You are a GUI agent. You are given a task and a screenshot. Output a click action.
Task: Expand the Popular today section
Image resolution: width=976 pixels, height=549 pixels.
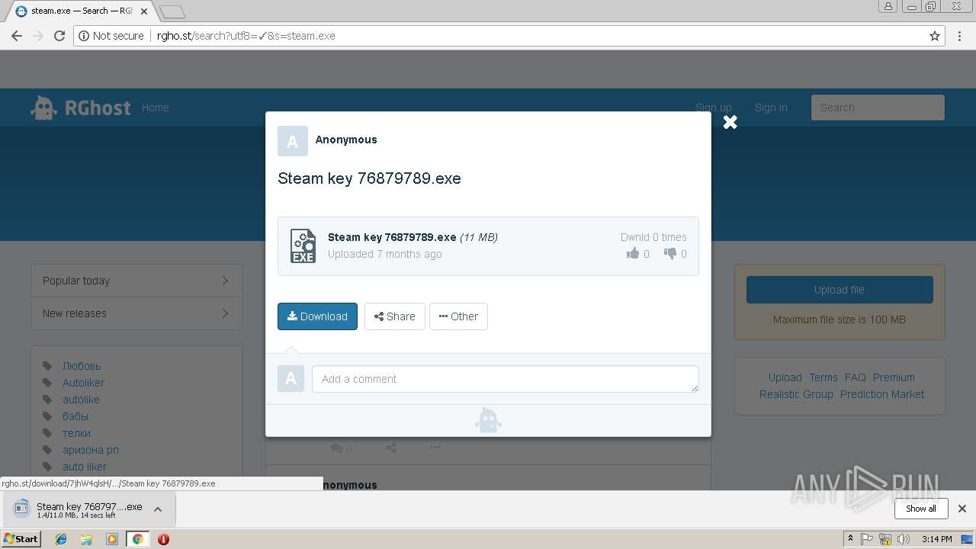coord(136,281)
